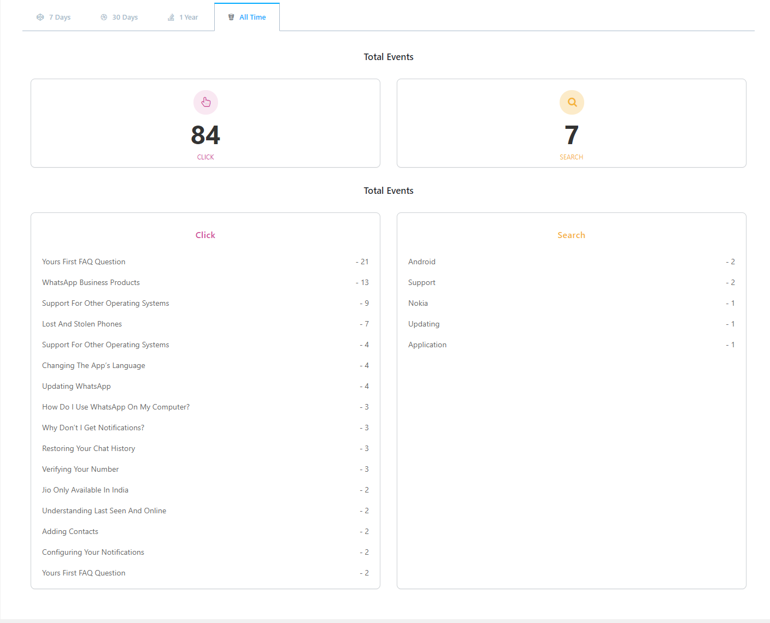Click the Application search term
The image size is (770, 623).
pos(427,345)
